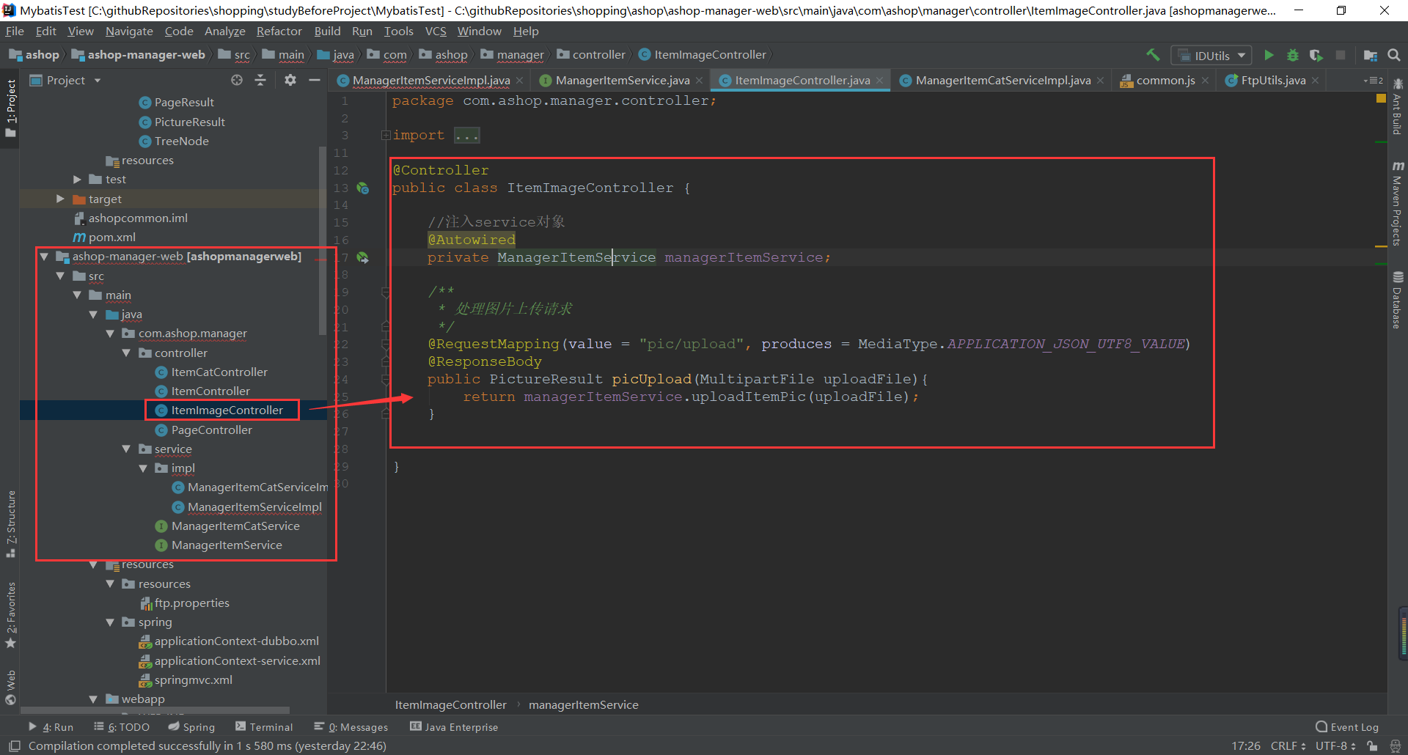Open the Favorites tool window

[10, 615]
